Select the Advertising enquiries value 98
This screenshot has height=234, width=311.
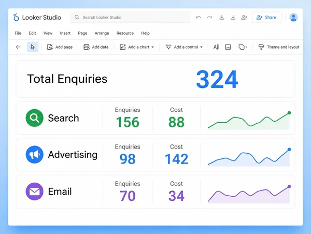(128, 159)
